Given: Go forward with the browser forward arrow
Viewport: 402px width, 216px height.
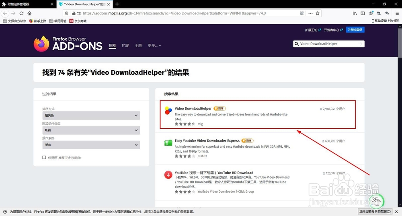Looking at the screenshot, I should coord(13,13).
